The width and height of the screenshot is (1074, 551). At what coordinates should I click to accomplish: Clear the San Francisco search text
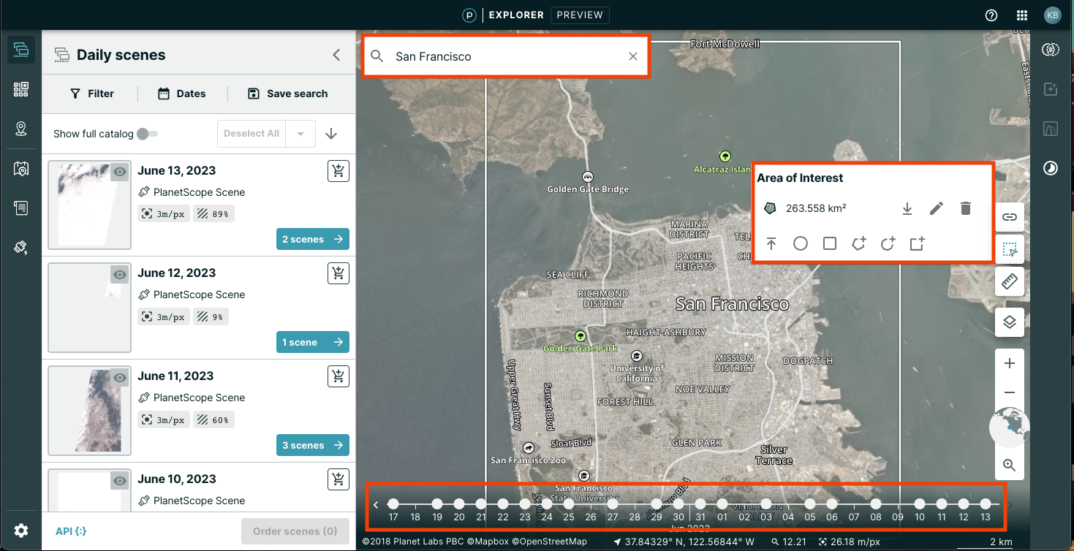coord(633,56)
